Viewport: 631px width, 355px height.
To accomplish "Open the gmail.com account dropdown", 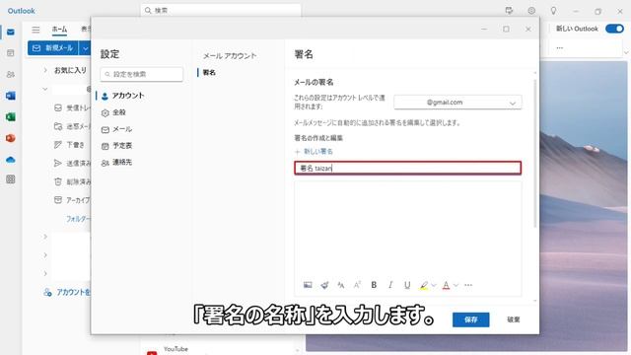I will tap(457, 103).
